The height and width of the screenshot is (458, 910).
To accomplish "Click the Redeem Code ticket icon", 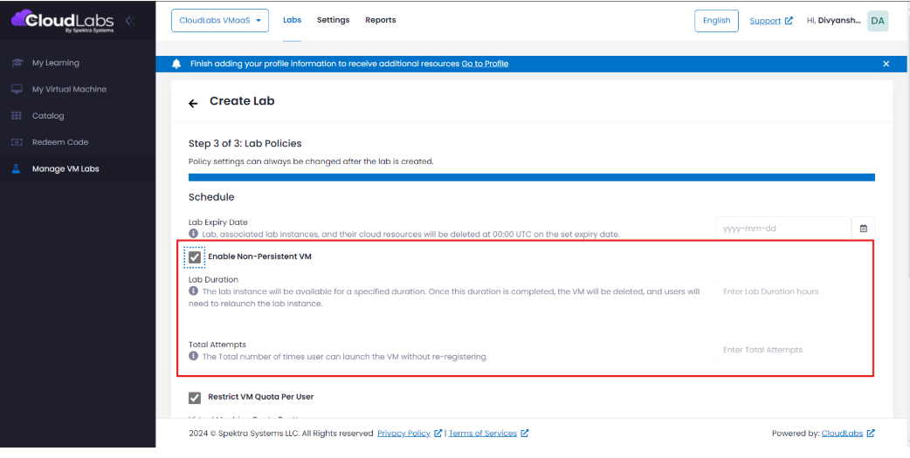I will point(17,142).
